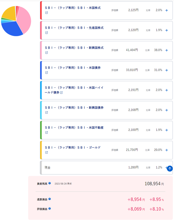Expand the SBI・米国株式 row with plus
Viewport: 175px width, 222px height.
pyautogui.click(x=167, y=10)
